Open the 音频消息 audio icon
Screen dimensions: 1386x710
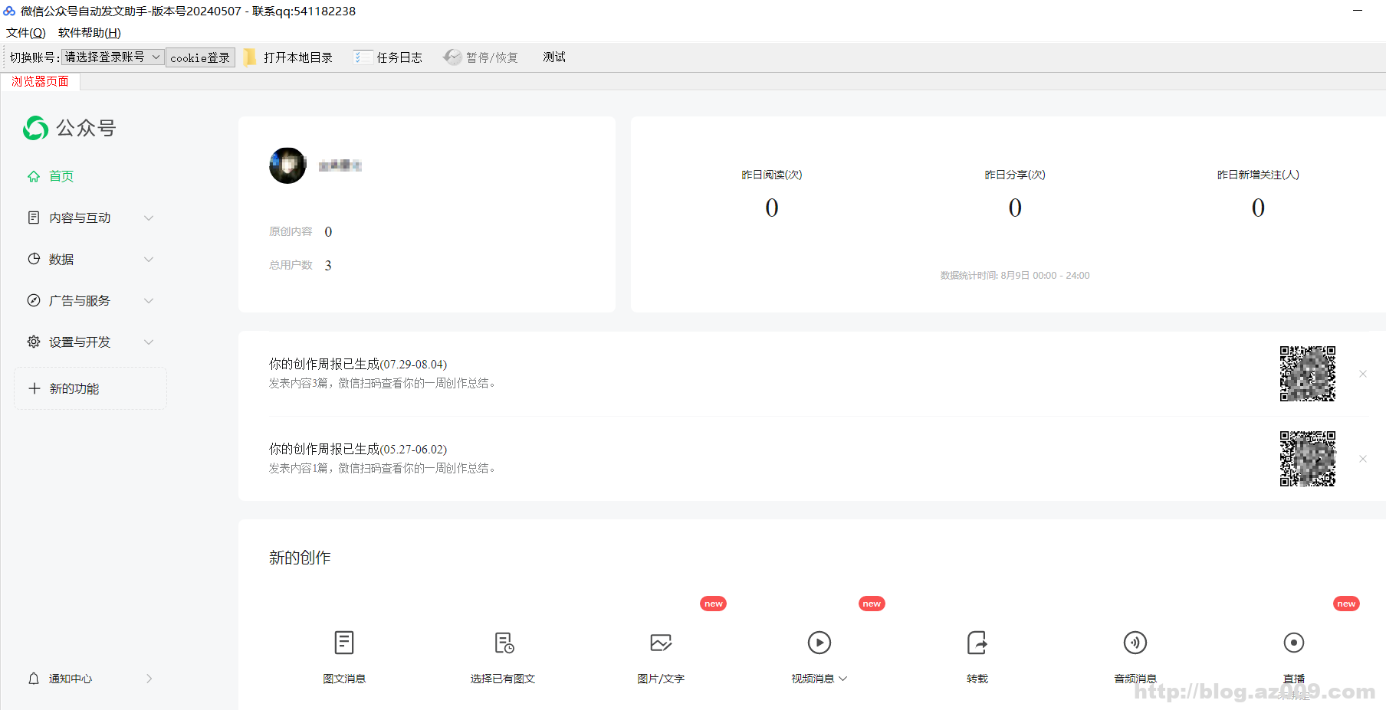1135,643
